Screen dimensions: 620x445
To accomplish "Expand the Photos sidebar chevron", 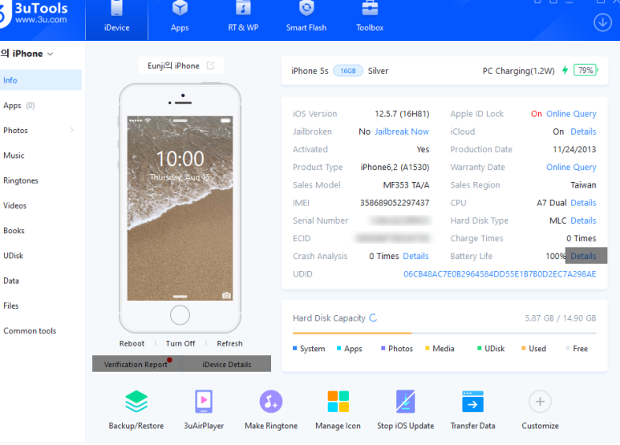I will click(x=71, y=130).
